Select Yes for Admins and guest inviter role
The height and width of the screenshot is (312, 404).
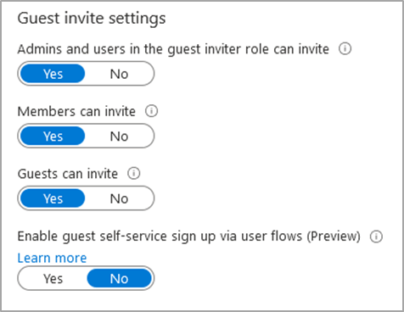click(x=53, y=74)
